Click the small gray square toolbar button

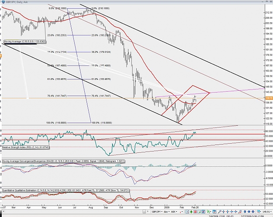point(144,212)
